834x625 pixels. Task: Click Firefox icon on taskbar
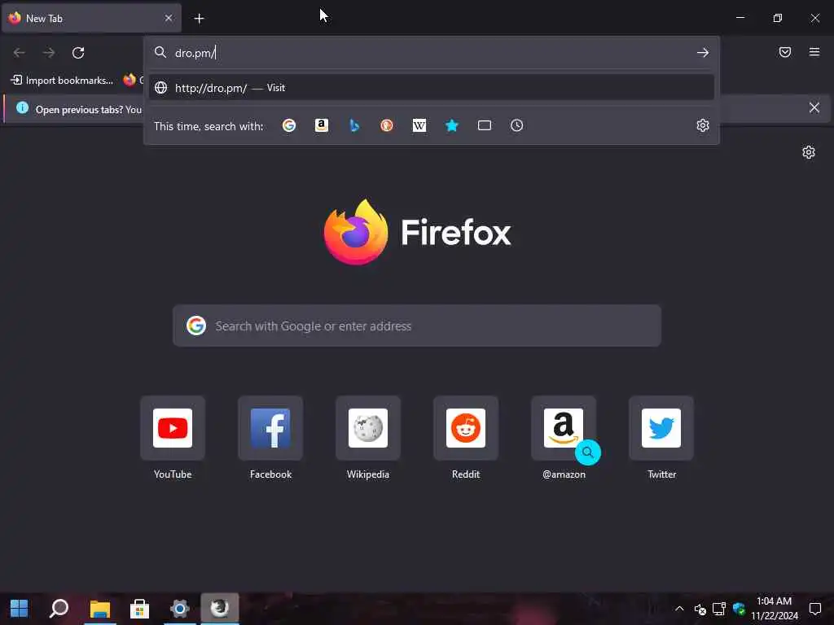coord(220,609)
